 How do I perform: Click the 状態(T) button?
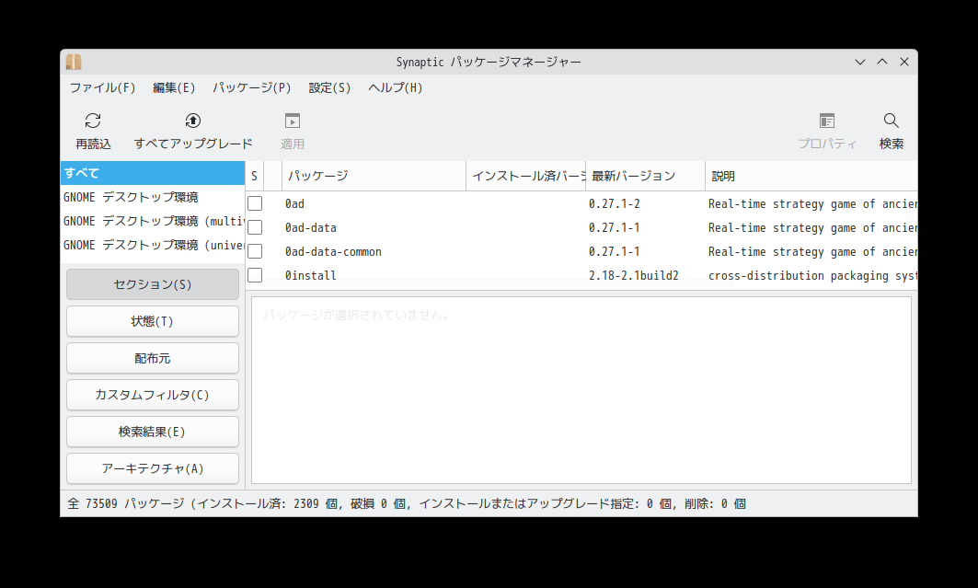tap(153, 321)
